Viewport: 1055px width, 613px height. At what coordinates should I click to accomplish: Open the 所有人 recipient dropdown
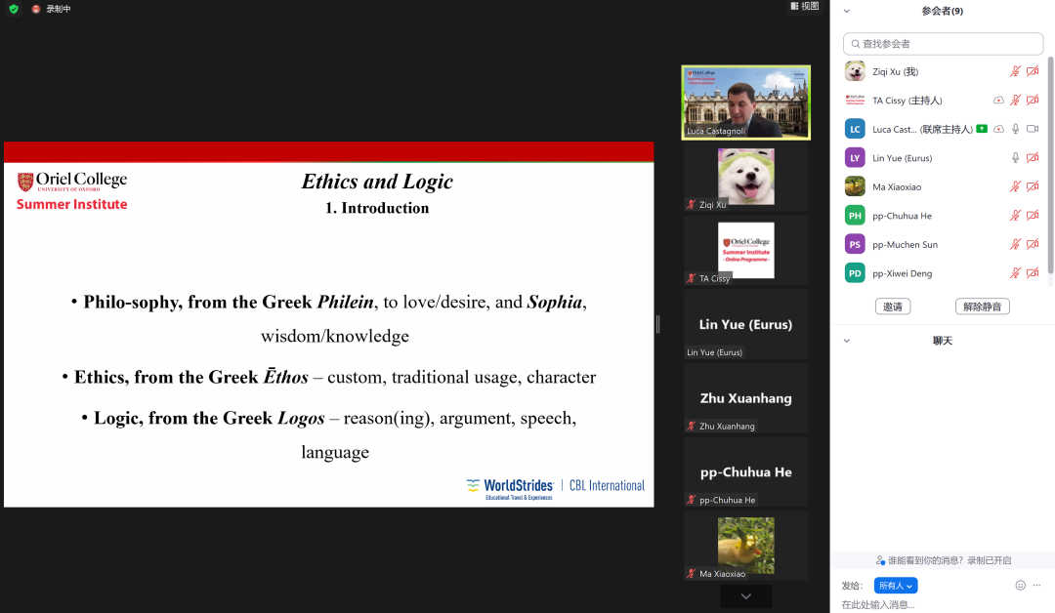(x=896, y=586)
